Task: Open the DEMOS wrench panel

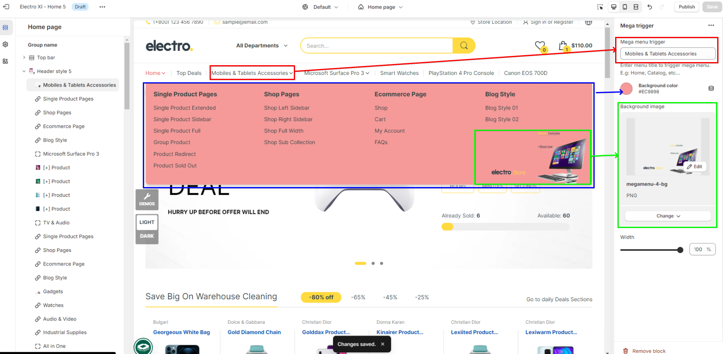Action: (x=147, y=200)
